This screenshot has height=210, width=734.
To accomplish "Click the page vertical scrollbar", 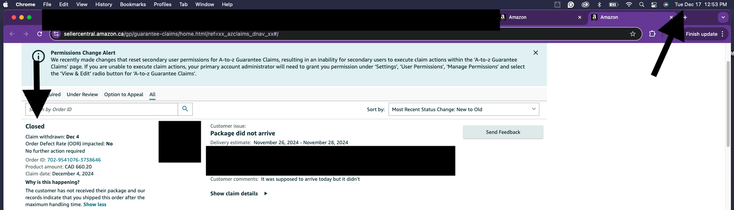I will click(x=728, y=104).
